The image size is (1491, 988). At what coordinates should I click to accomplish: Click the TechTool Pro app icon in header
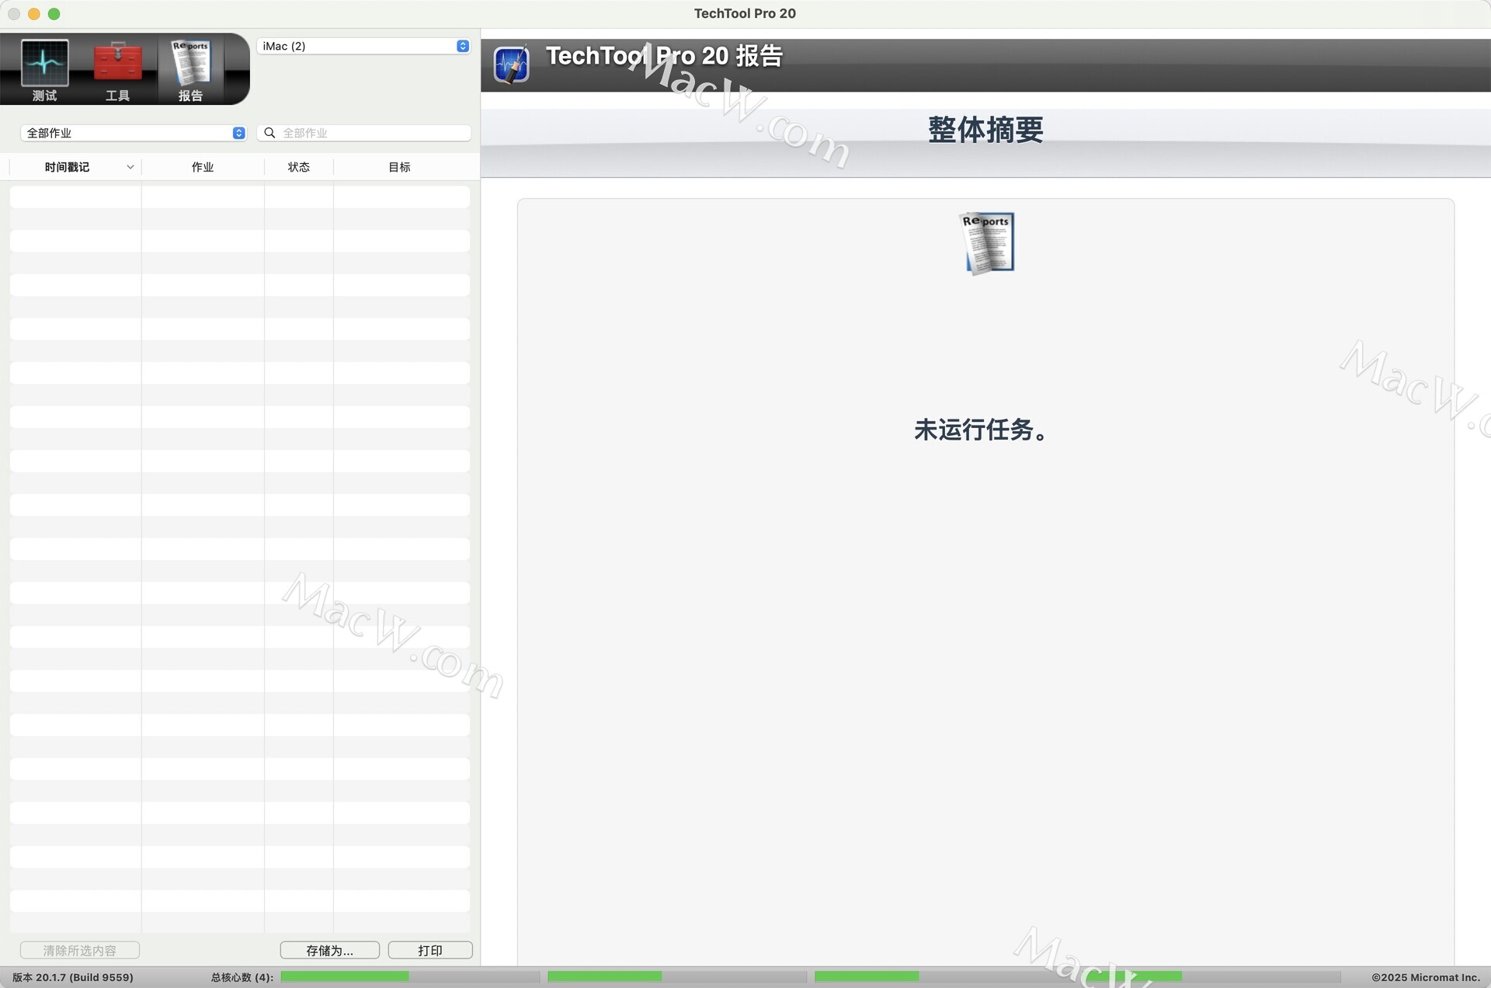511,64
